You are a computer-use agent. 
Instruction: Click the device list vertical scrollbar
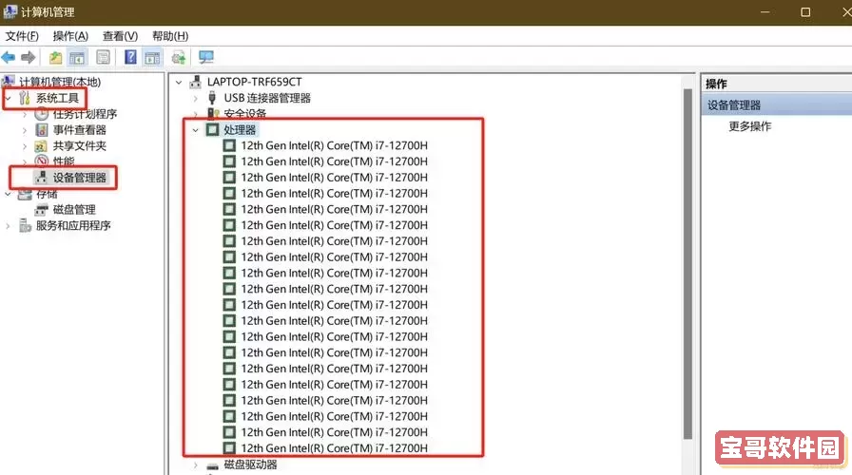pos(687,264)
